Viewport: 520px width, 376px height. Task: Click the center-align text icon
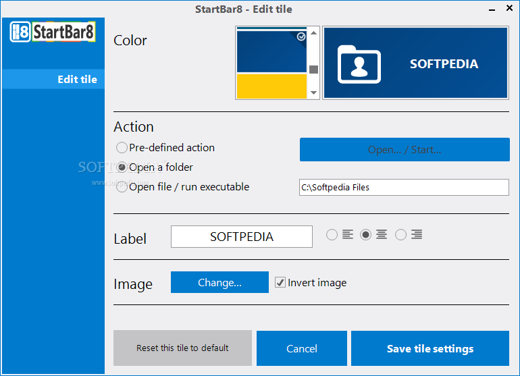click(382, 234)
